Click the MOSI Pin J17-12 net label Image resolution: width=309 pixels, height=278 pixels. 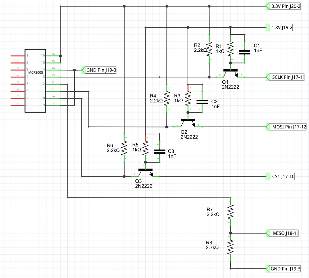click(286, 127)
